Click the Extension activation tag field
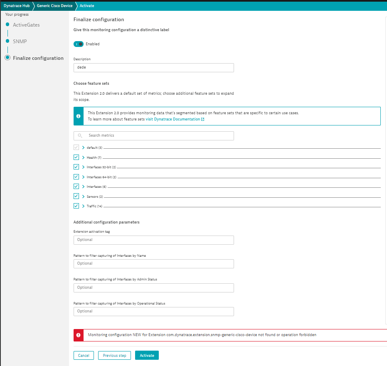387x366 pixels. (x=153, y=240)
